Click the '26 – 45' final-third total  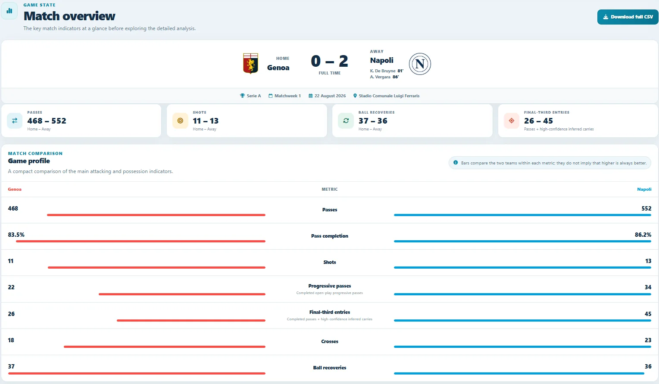click(x=538, y=121)
